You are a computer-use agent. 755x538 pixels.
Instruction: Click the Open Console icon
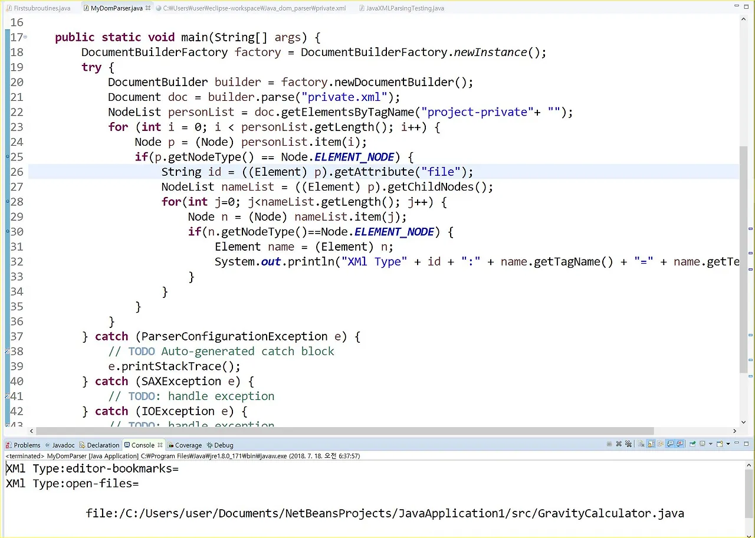(x=720, y=444)
